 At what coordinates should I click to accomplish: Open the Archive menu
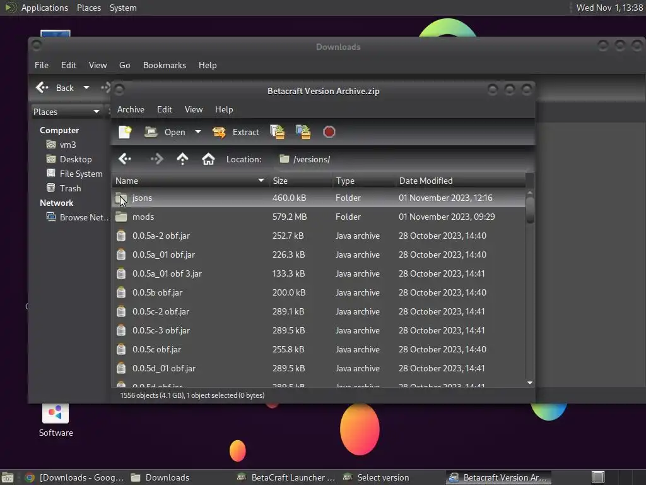pyautogui.click(x=131, y=109)
